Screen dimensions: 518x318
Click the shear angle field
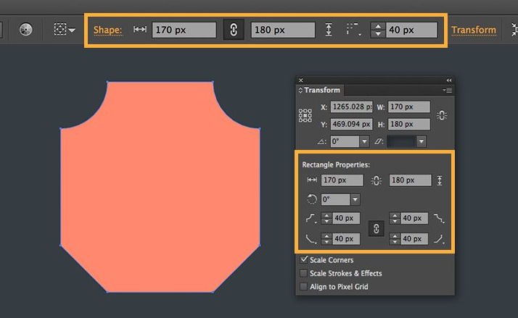[x=401, y=141]
